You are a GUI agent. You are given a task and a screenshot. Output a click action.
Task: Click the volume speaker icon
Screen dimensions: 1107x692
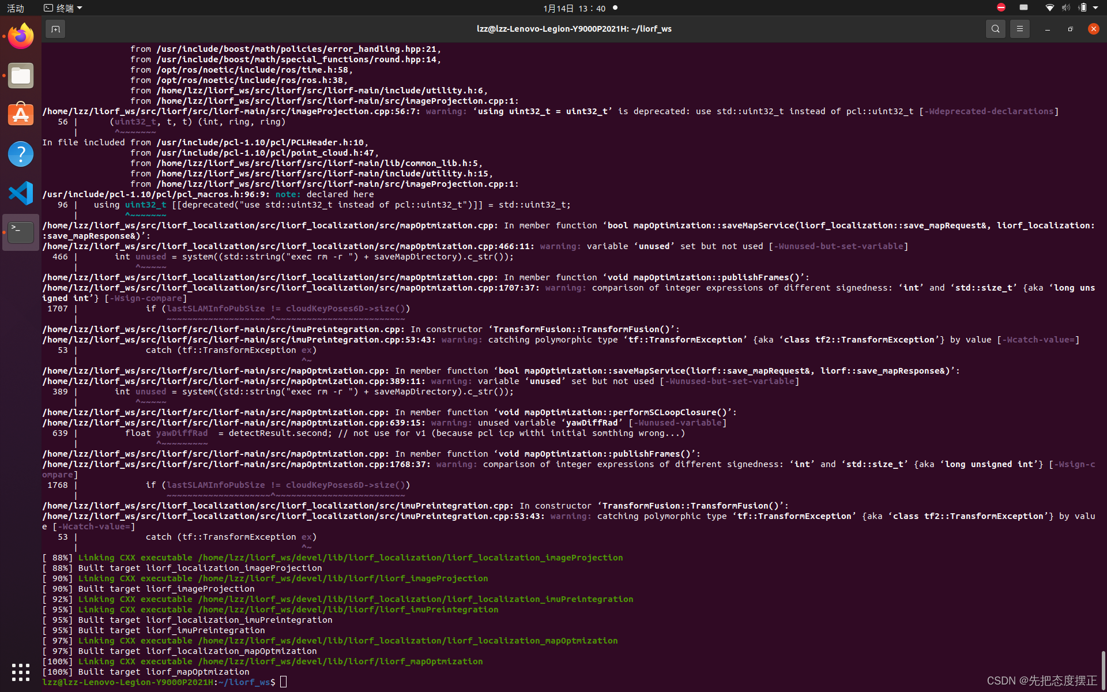(1065, 7)
